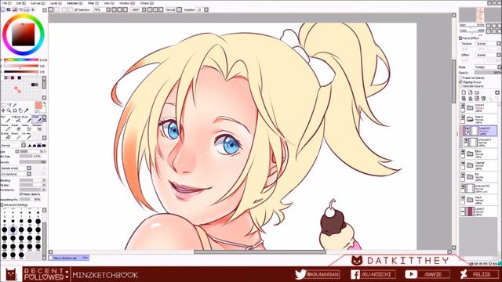
Task: Toggle visibility of the top layer folder
Action: 463,107
